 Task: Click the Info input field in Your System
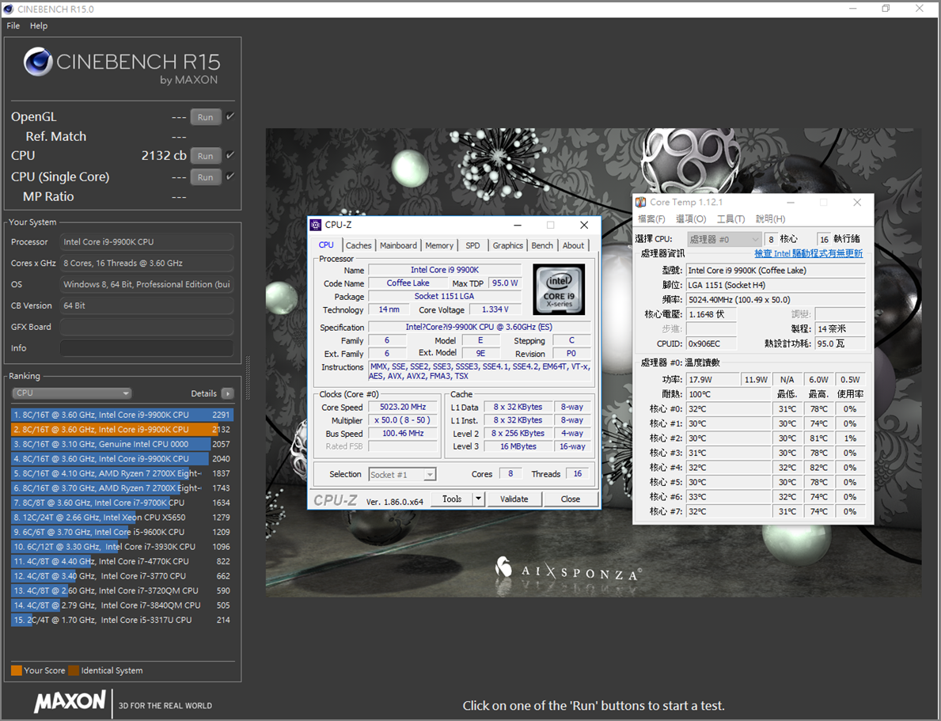146,348
